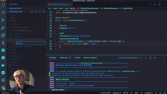The image size is (167, 94).
Task: Click GreeterResource.java breadcrumb item
Action: coord(89,8)
